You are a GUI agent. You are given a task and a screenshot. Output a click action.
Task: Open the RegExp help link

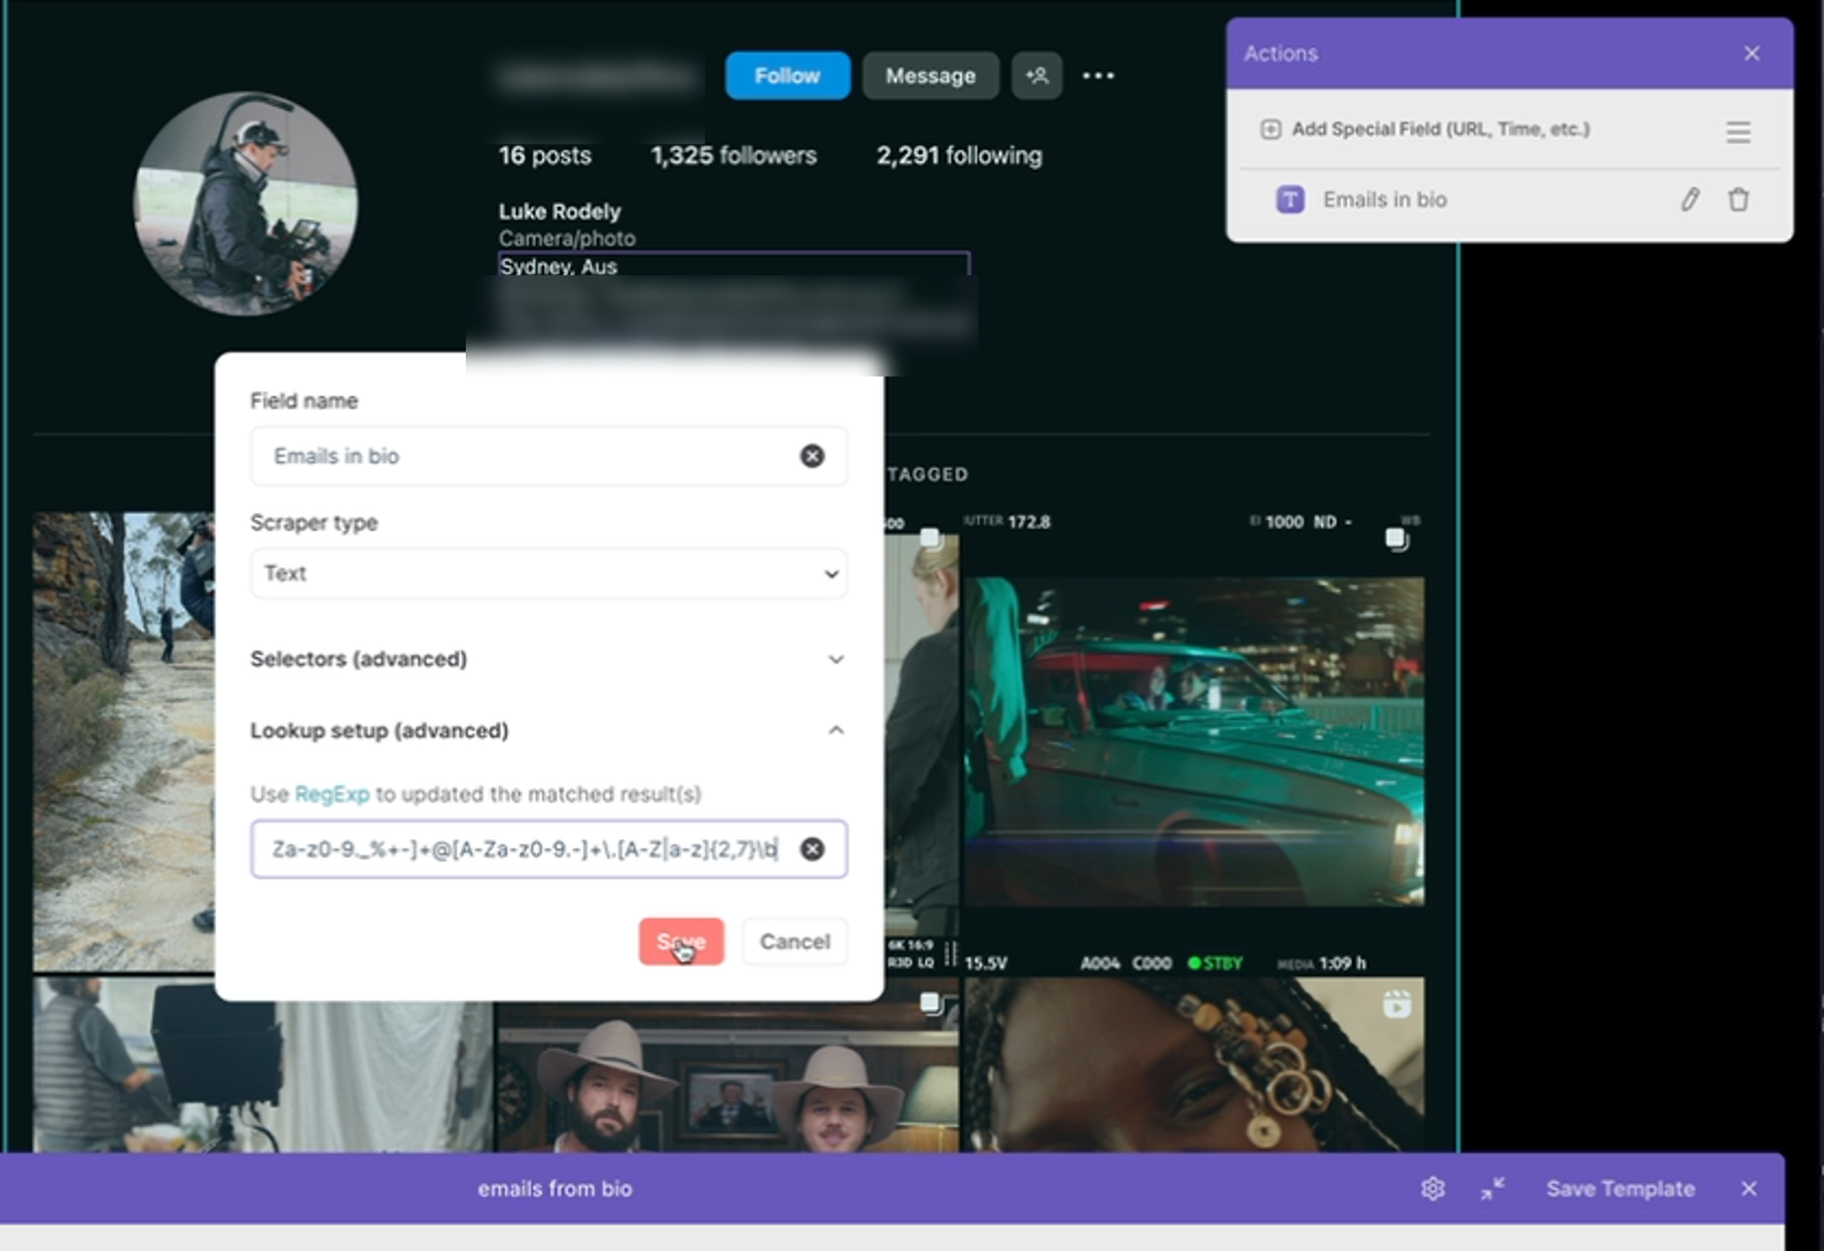(332, 794)
